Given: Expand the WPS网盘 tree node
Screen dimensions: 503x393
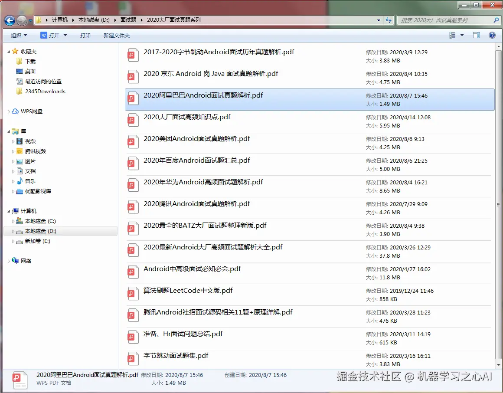Looking at the screenshot, I should (9, 111).
